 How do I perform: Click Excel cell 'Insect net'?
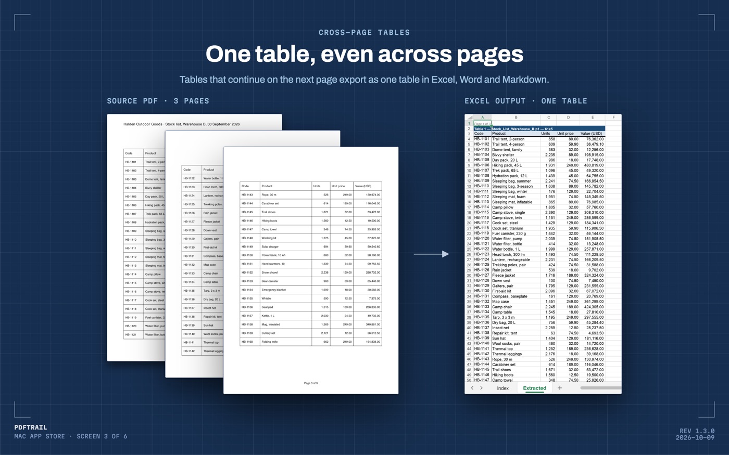click(x=516, y=328)
